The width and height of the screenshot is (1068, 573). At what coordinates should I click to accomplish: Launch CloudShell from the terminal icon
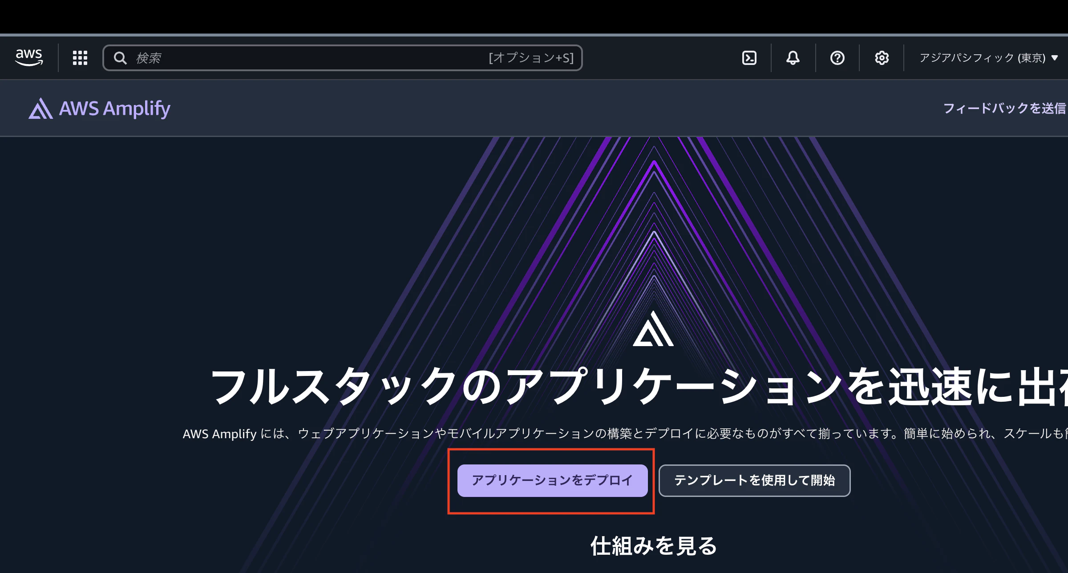(x=749, y=58)
